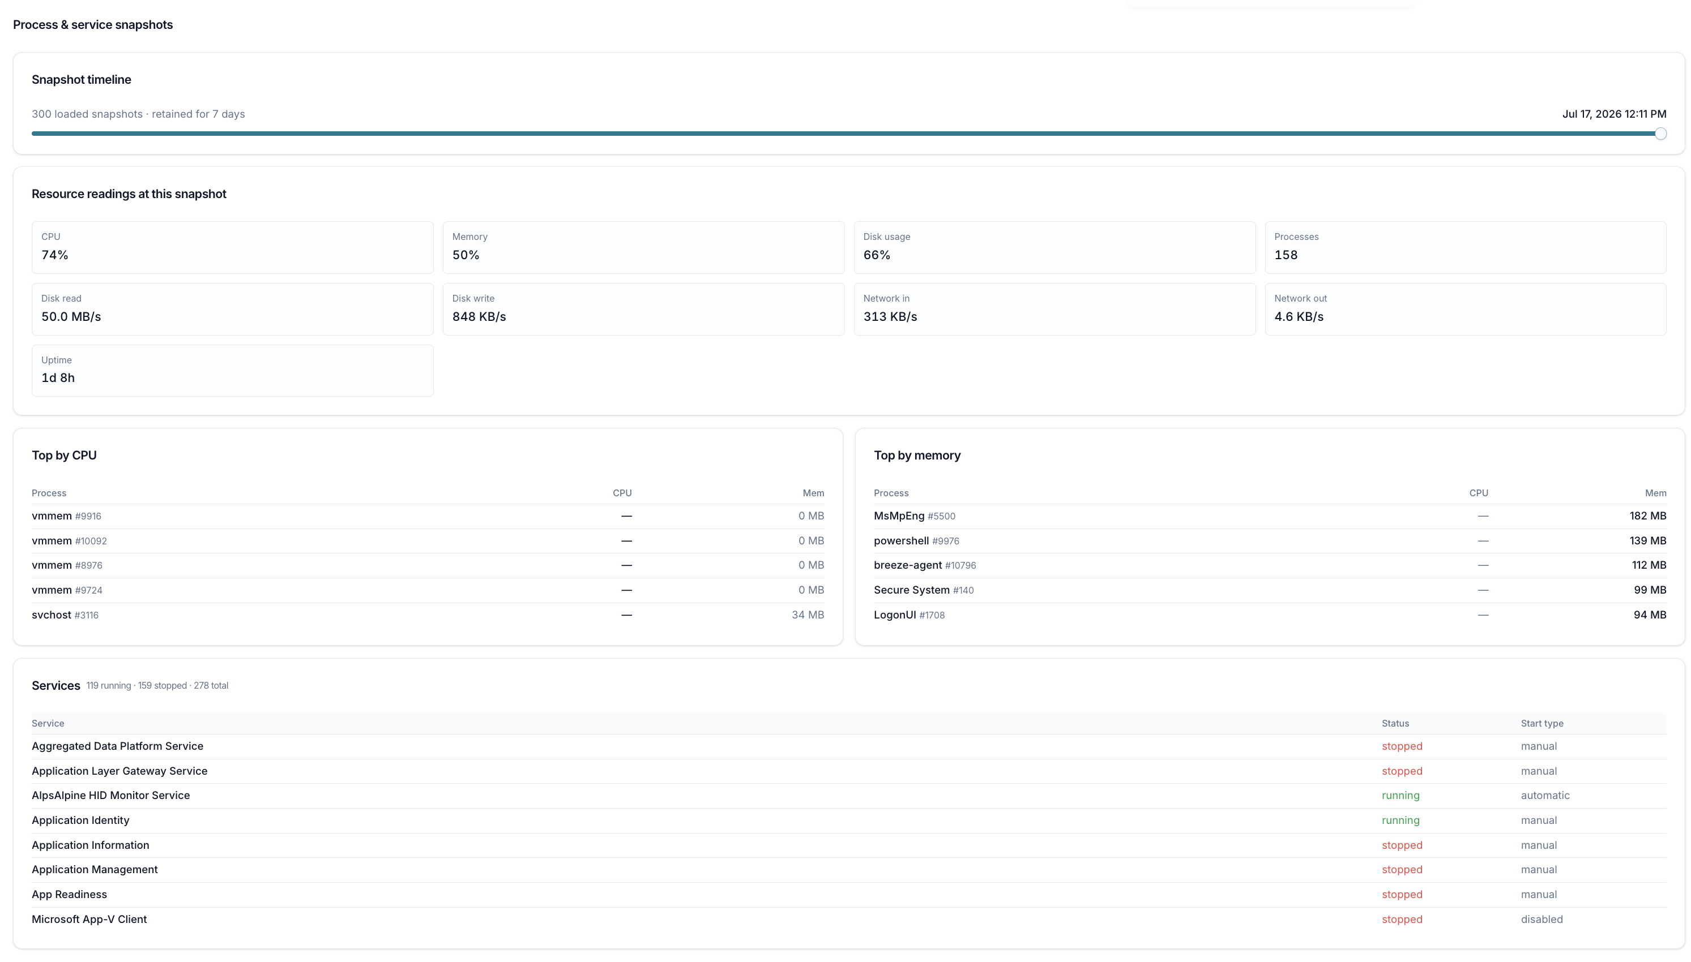Viewport: 1691px width, 962px height.
Task: Click the 300 loaded snapshots text
Action: tap(138, 114)
